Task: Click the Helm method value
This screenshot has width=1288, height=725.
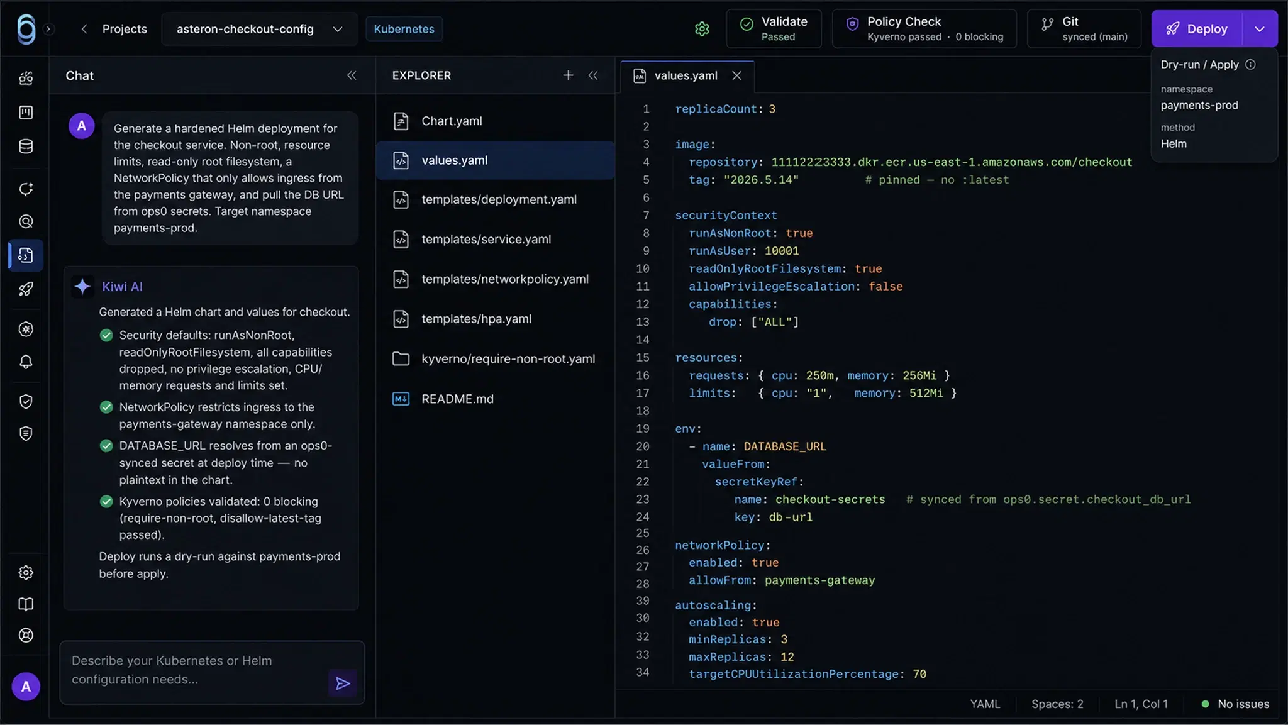Action: coord(1174,144)
